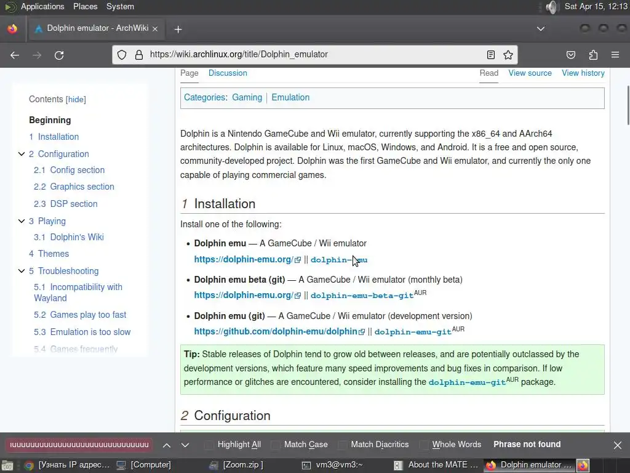Jump to Installation in contents

(54, 137)
